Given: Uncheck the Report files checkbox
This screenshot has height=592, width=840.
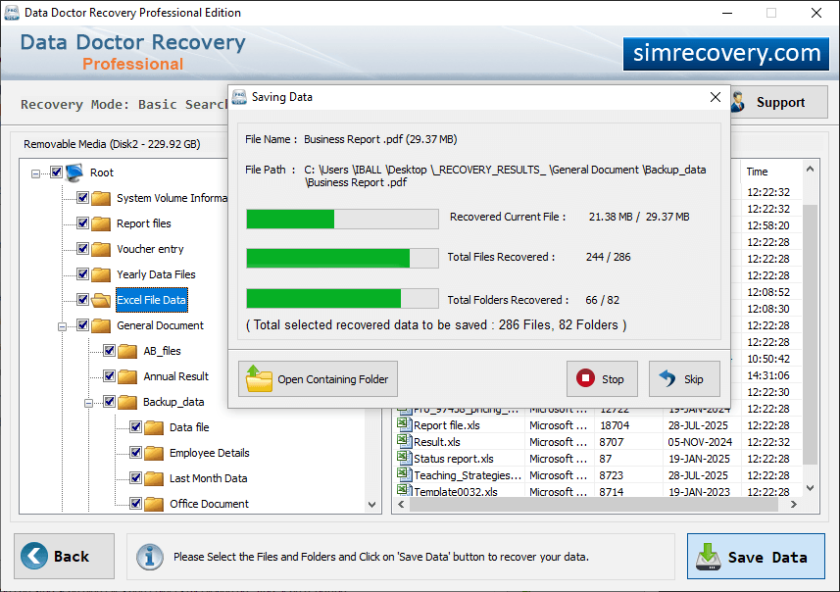Looking at the screenshot, I should pyautogui.click(x=82, y=222).
